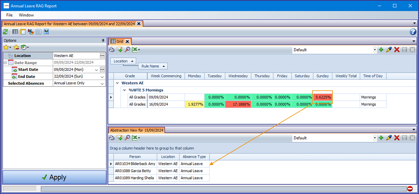Open the End Date dropdown
419x194 pixels.
102,77
